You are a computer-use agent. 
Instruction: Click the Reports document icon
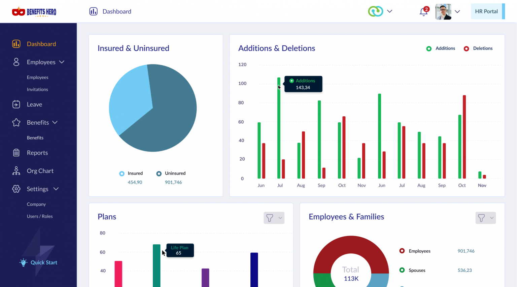(16, 153)
